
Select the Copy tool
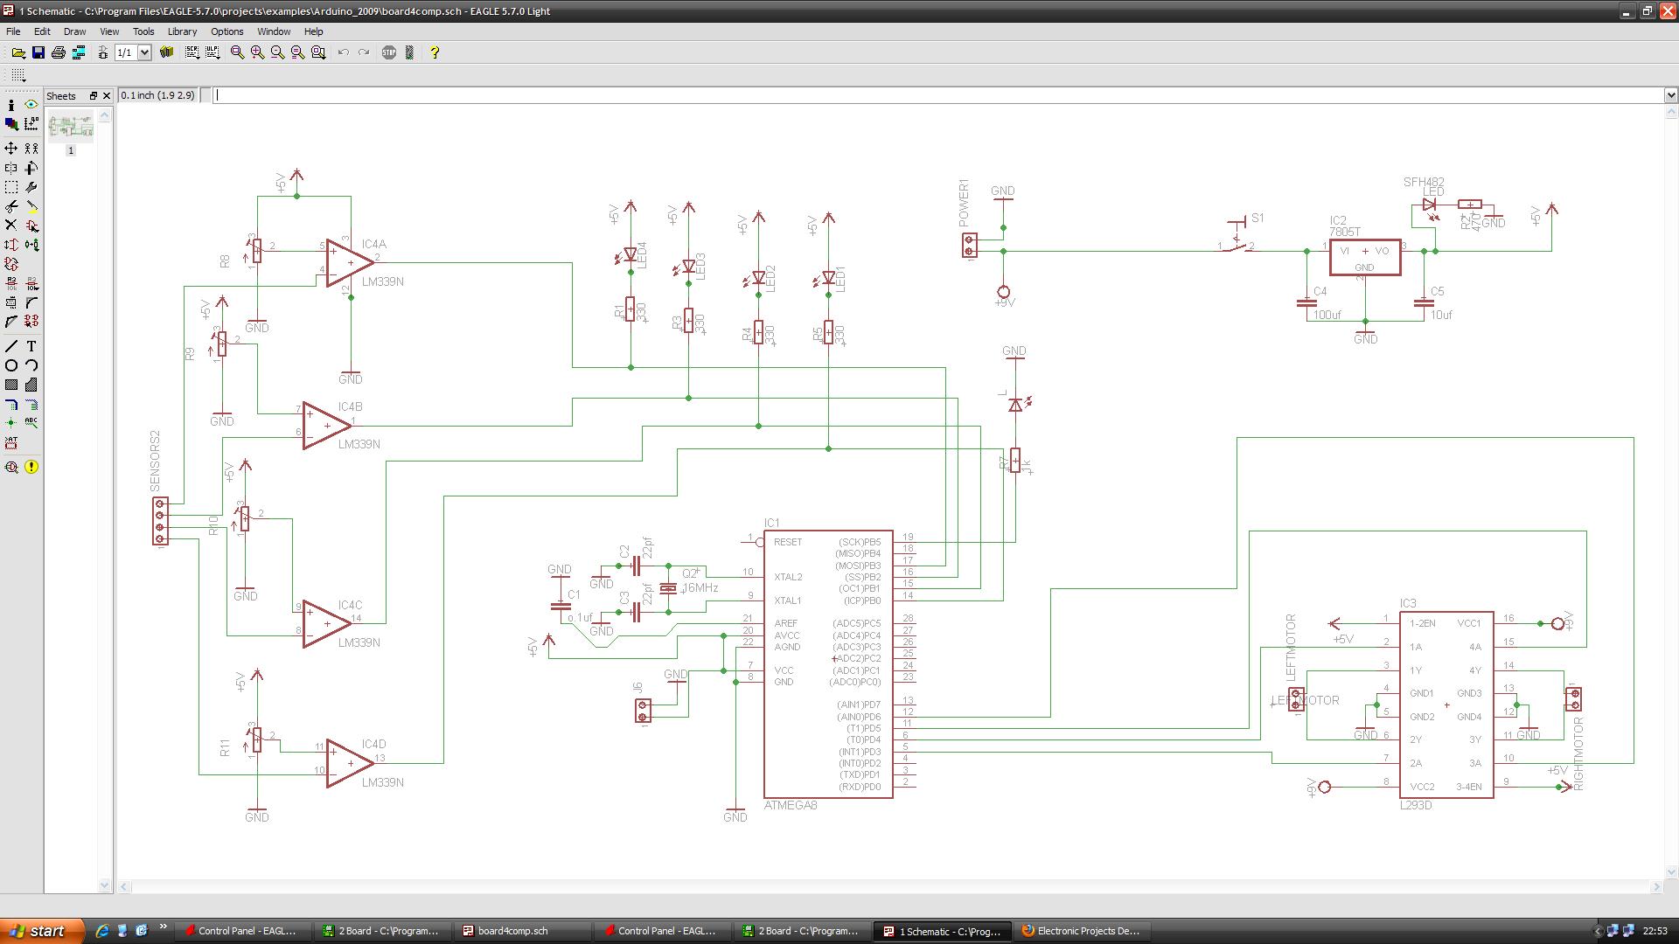tap(31, 149)
